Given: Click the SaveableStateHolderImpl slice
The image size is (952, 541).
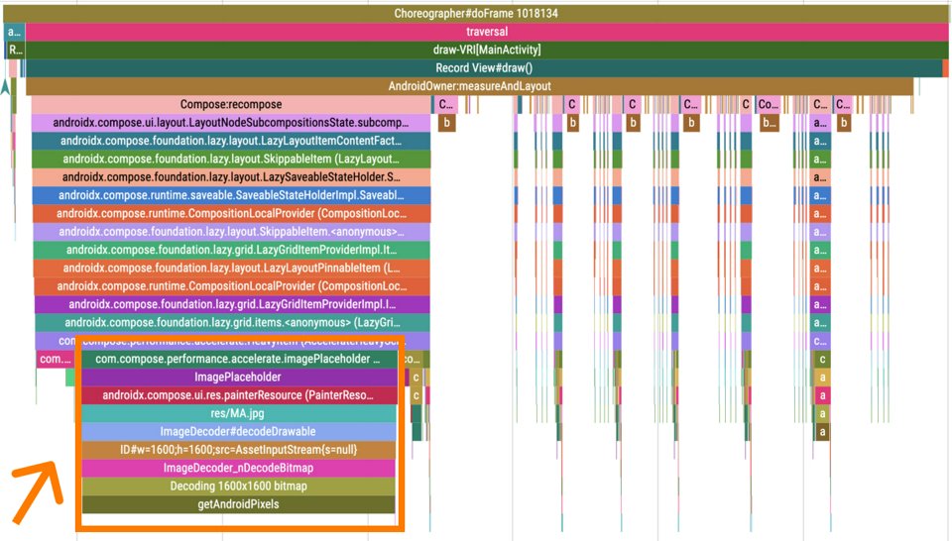Looking at the screenshot, I should (231, 195).
